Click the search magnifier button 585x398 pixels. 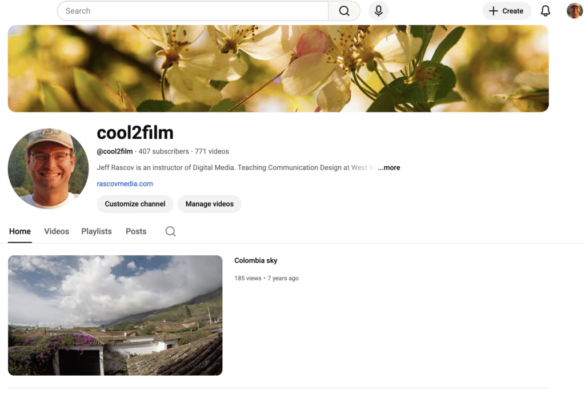[x=344, y=11]
